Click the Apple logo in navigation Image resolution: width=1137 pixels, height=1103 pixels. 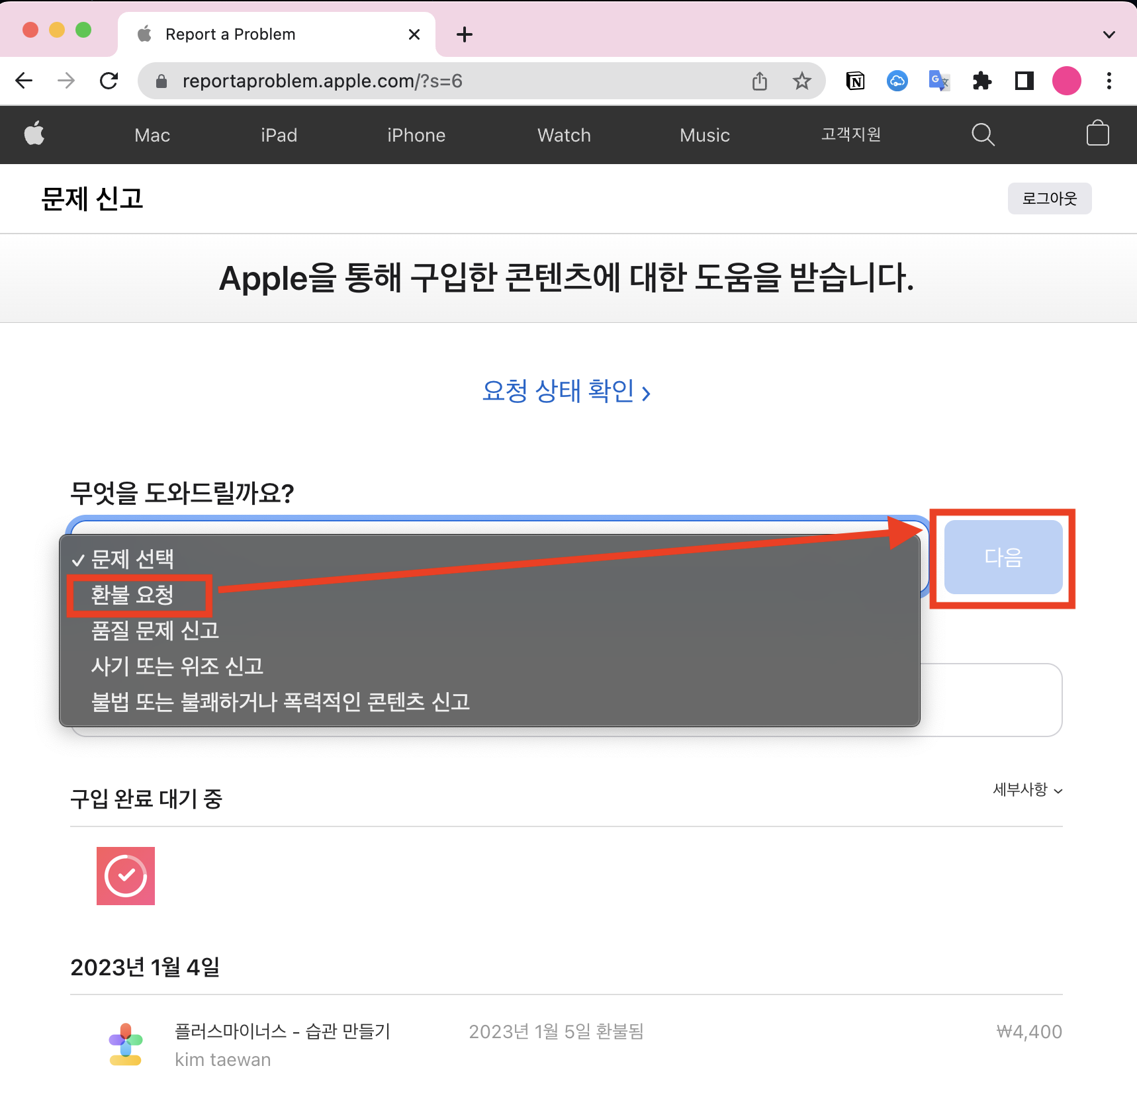[34, 133]
